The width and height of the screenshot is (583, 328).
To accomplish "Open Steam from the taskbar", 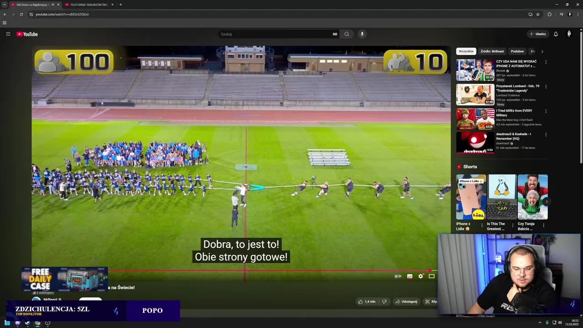I will click(x=27, y=323).
